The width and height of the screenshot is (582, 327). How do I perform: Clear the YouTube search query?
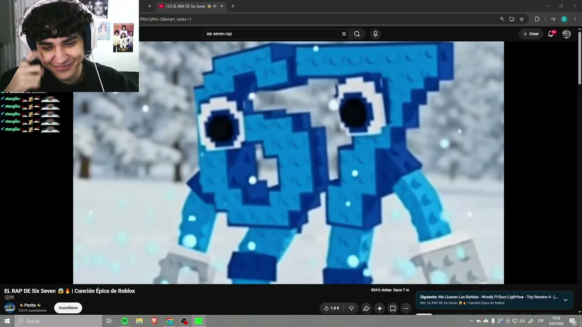344,34
